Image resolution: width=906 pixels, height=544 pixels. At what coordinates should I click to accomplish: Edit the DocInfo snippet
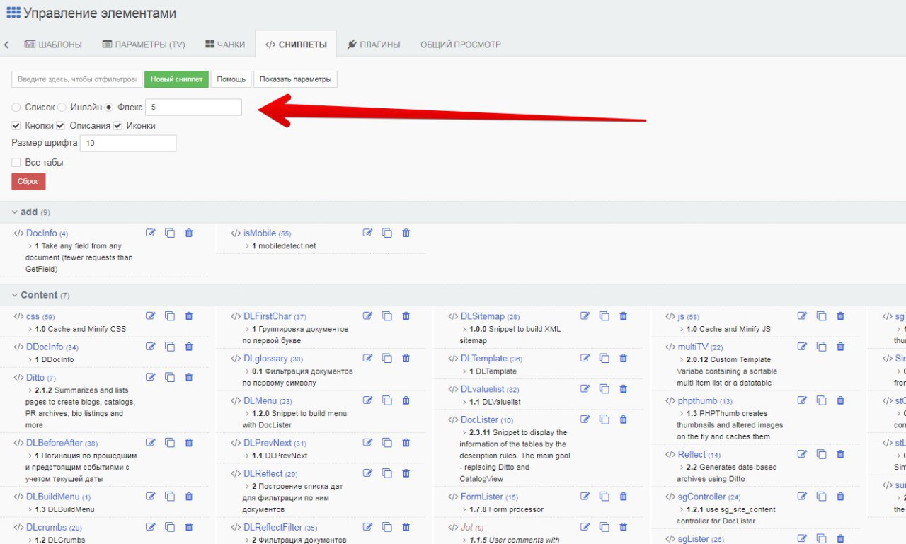151,233
